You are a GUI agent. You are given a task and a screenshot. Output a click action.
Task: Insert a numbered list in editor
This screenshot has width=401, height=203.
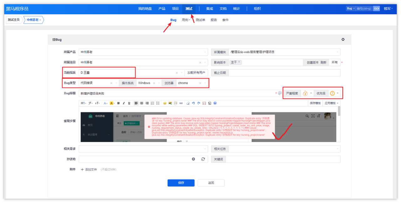coord(152,103)
